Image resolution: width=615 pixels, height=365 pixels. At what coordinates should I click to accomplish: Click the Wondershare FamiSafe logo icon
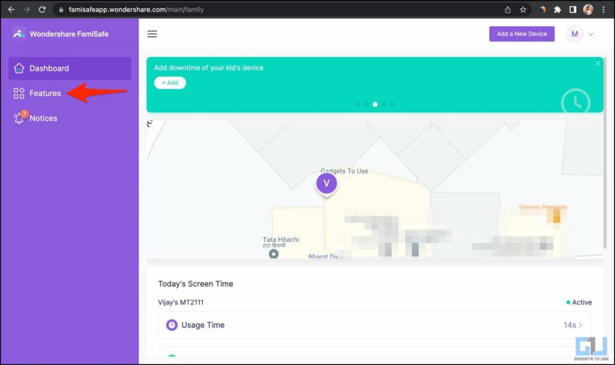pyautogui.click(x=18, y=34)
